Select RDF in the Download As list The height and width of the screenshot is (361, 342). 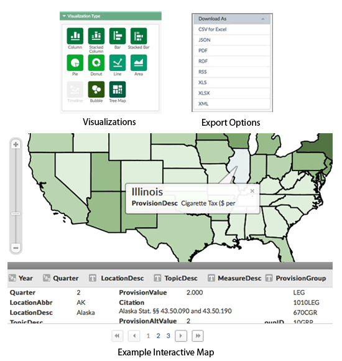(x=232, y=61)
